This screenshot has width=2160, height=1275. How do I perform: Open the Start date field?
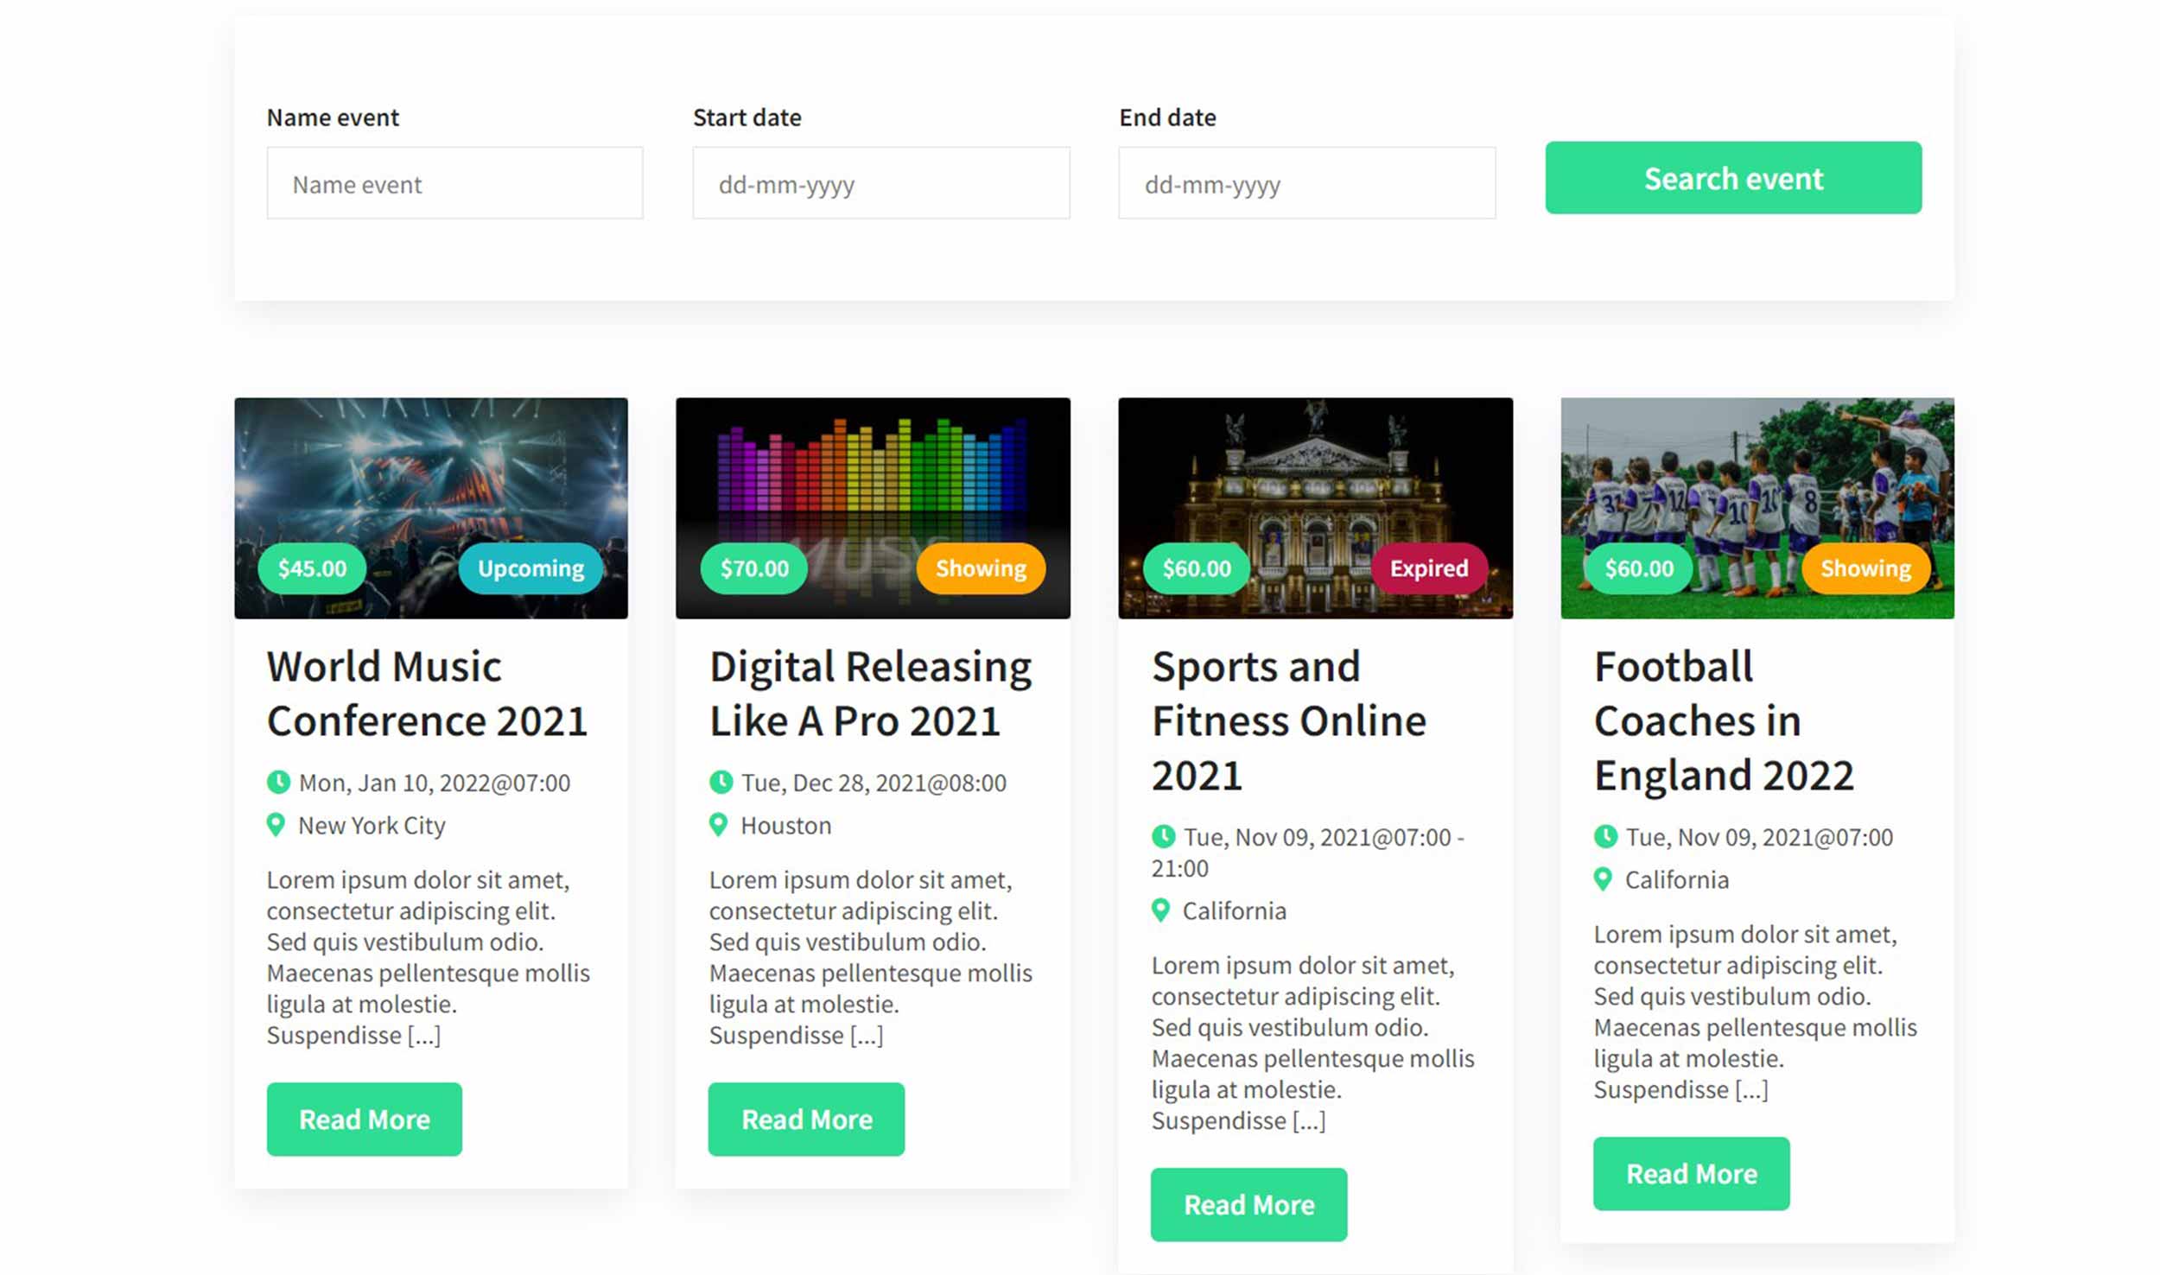click(x=880, y=183)
